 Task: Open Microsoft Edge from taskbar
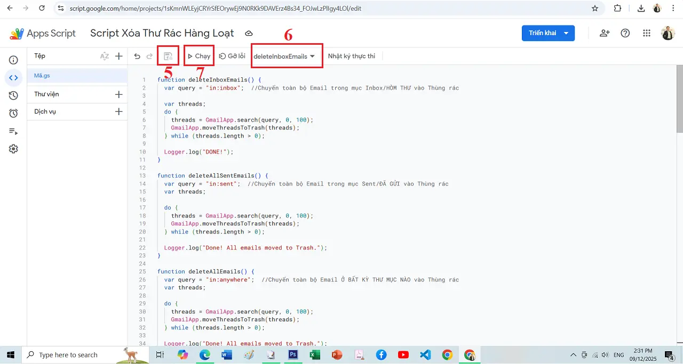[205, 354]
